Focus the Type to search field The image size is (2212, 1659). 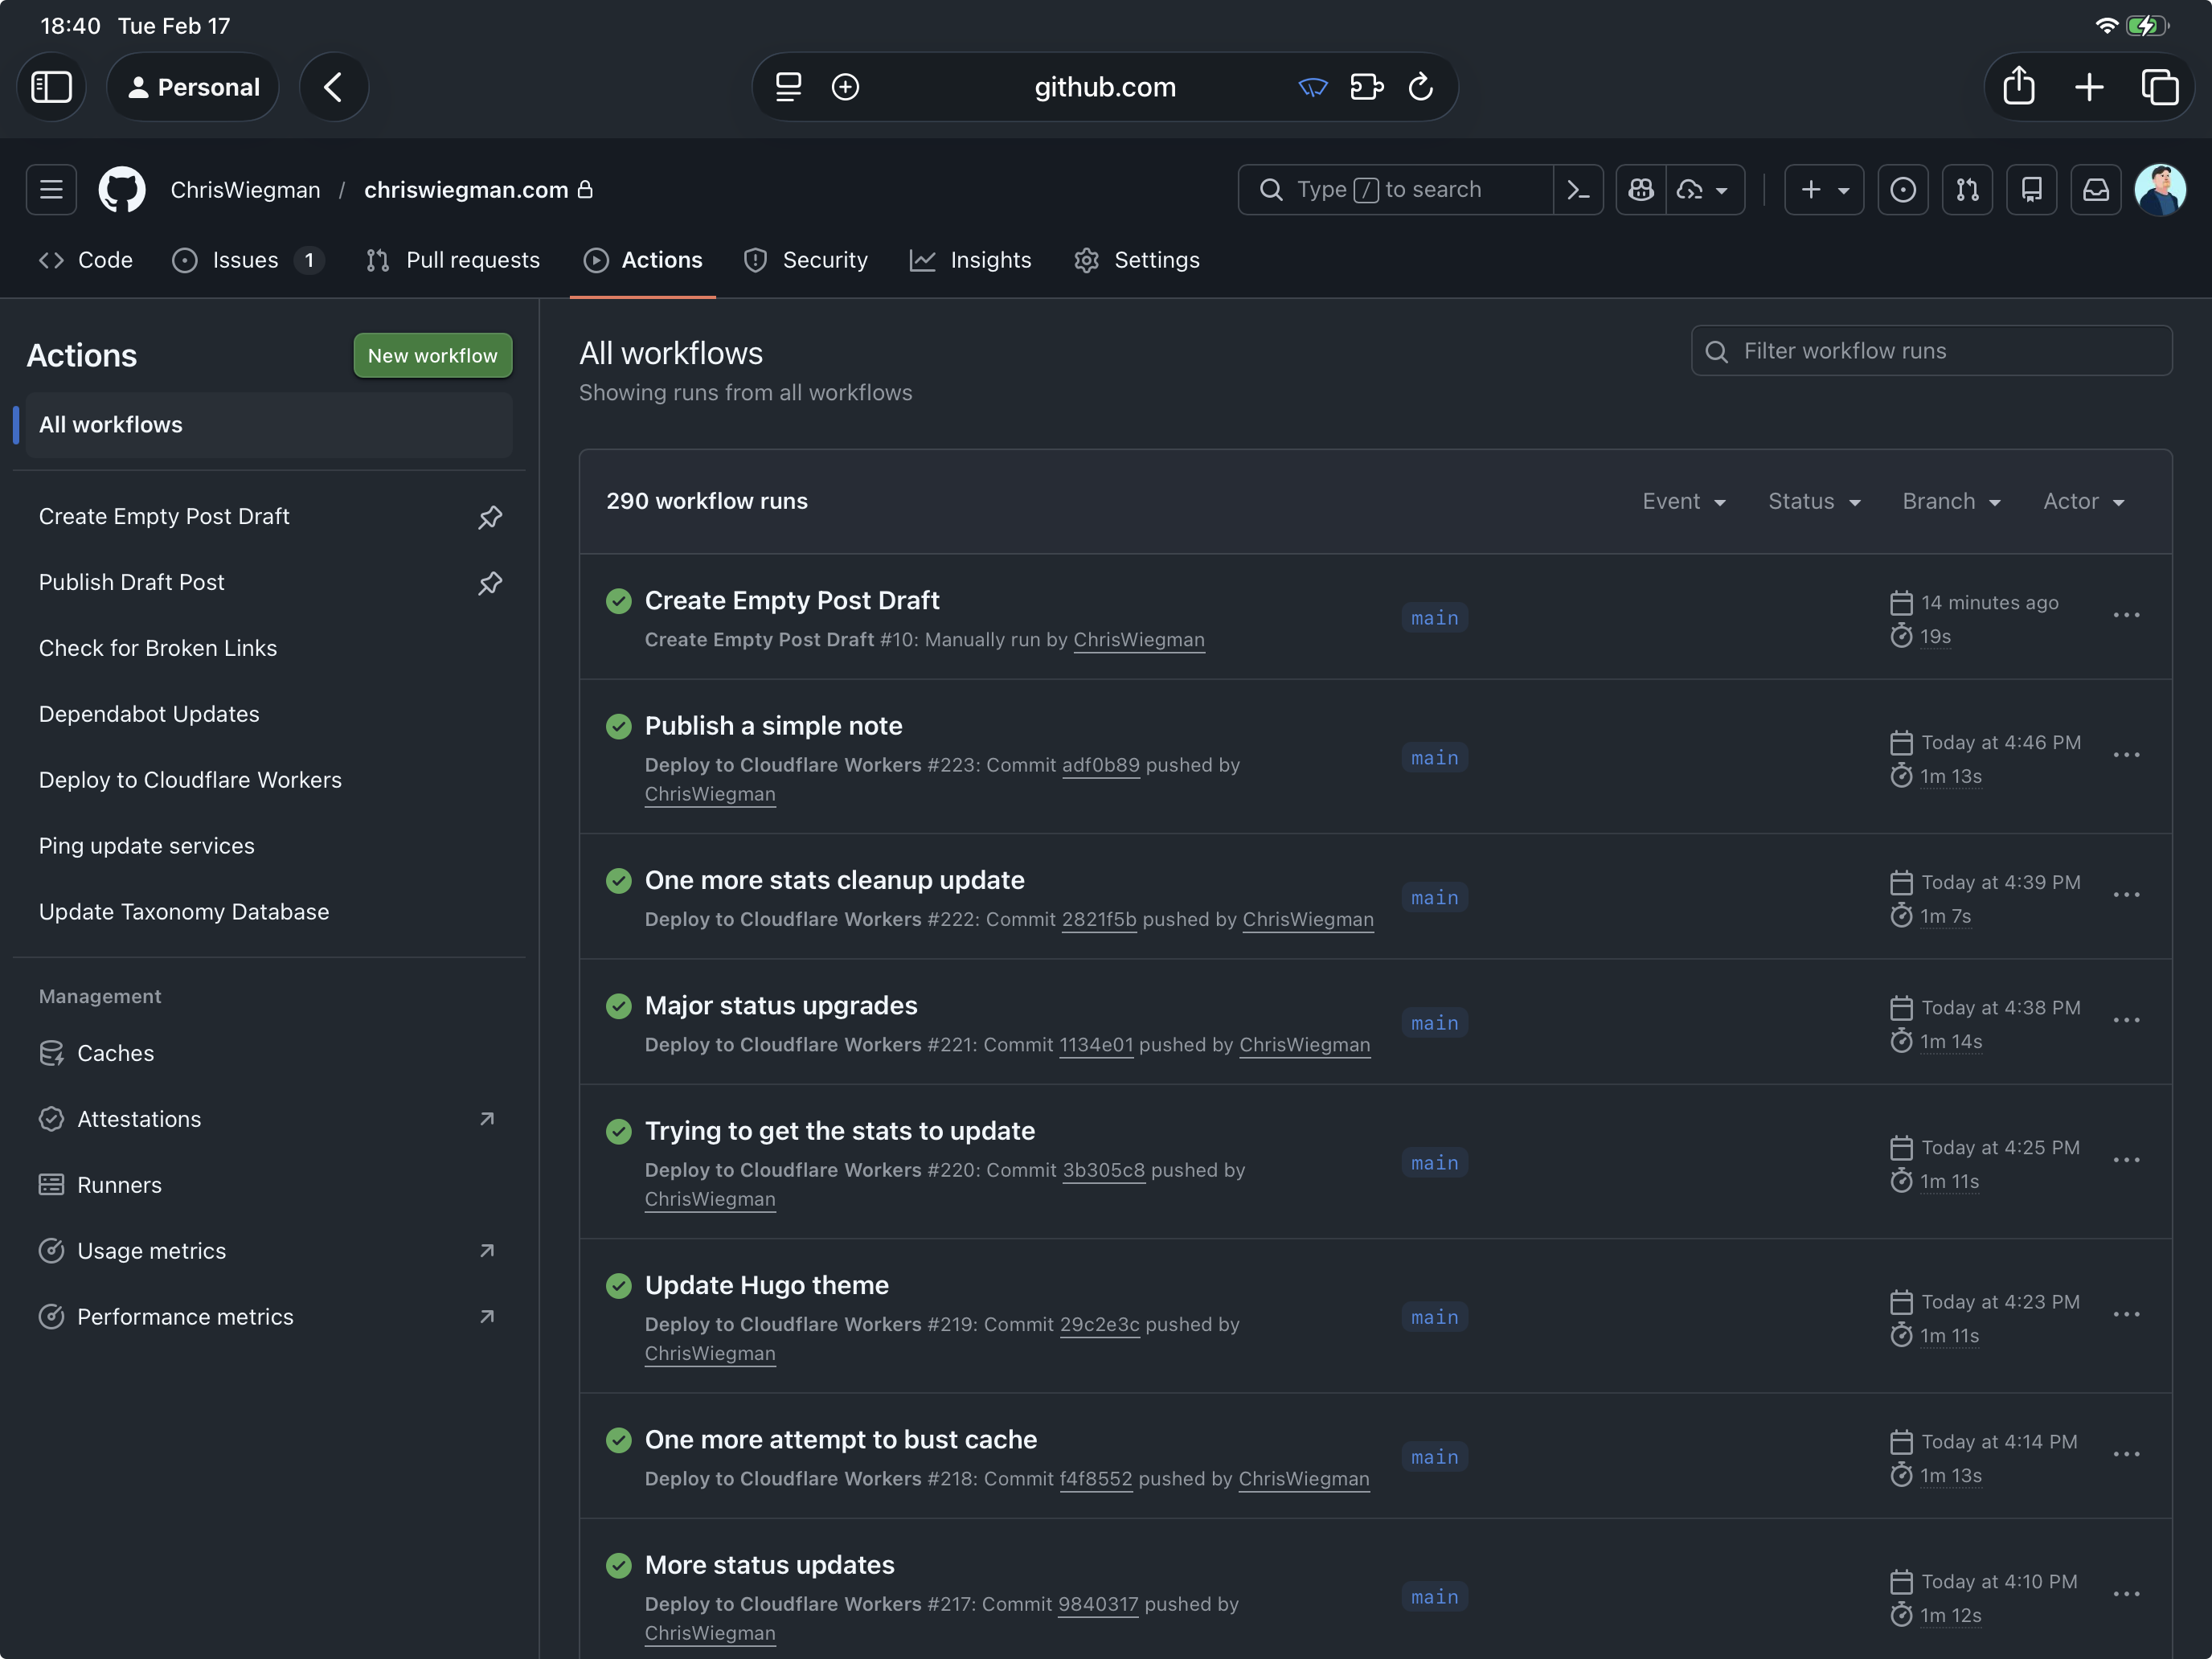(x=1395, y=189)
